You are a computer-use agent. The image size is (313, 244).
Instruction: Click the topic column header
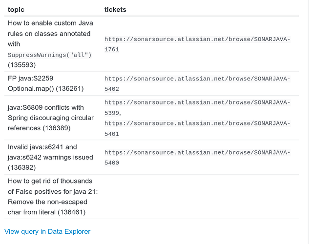point(16,10)
